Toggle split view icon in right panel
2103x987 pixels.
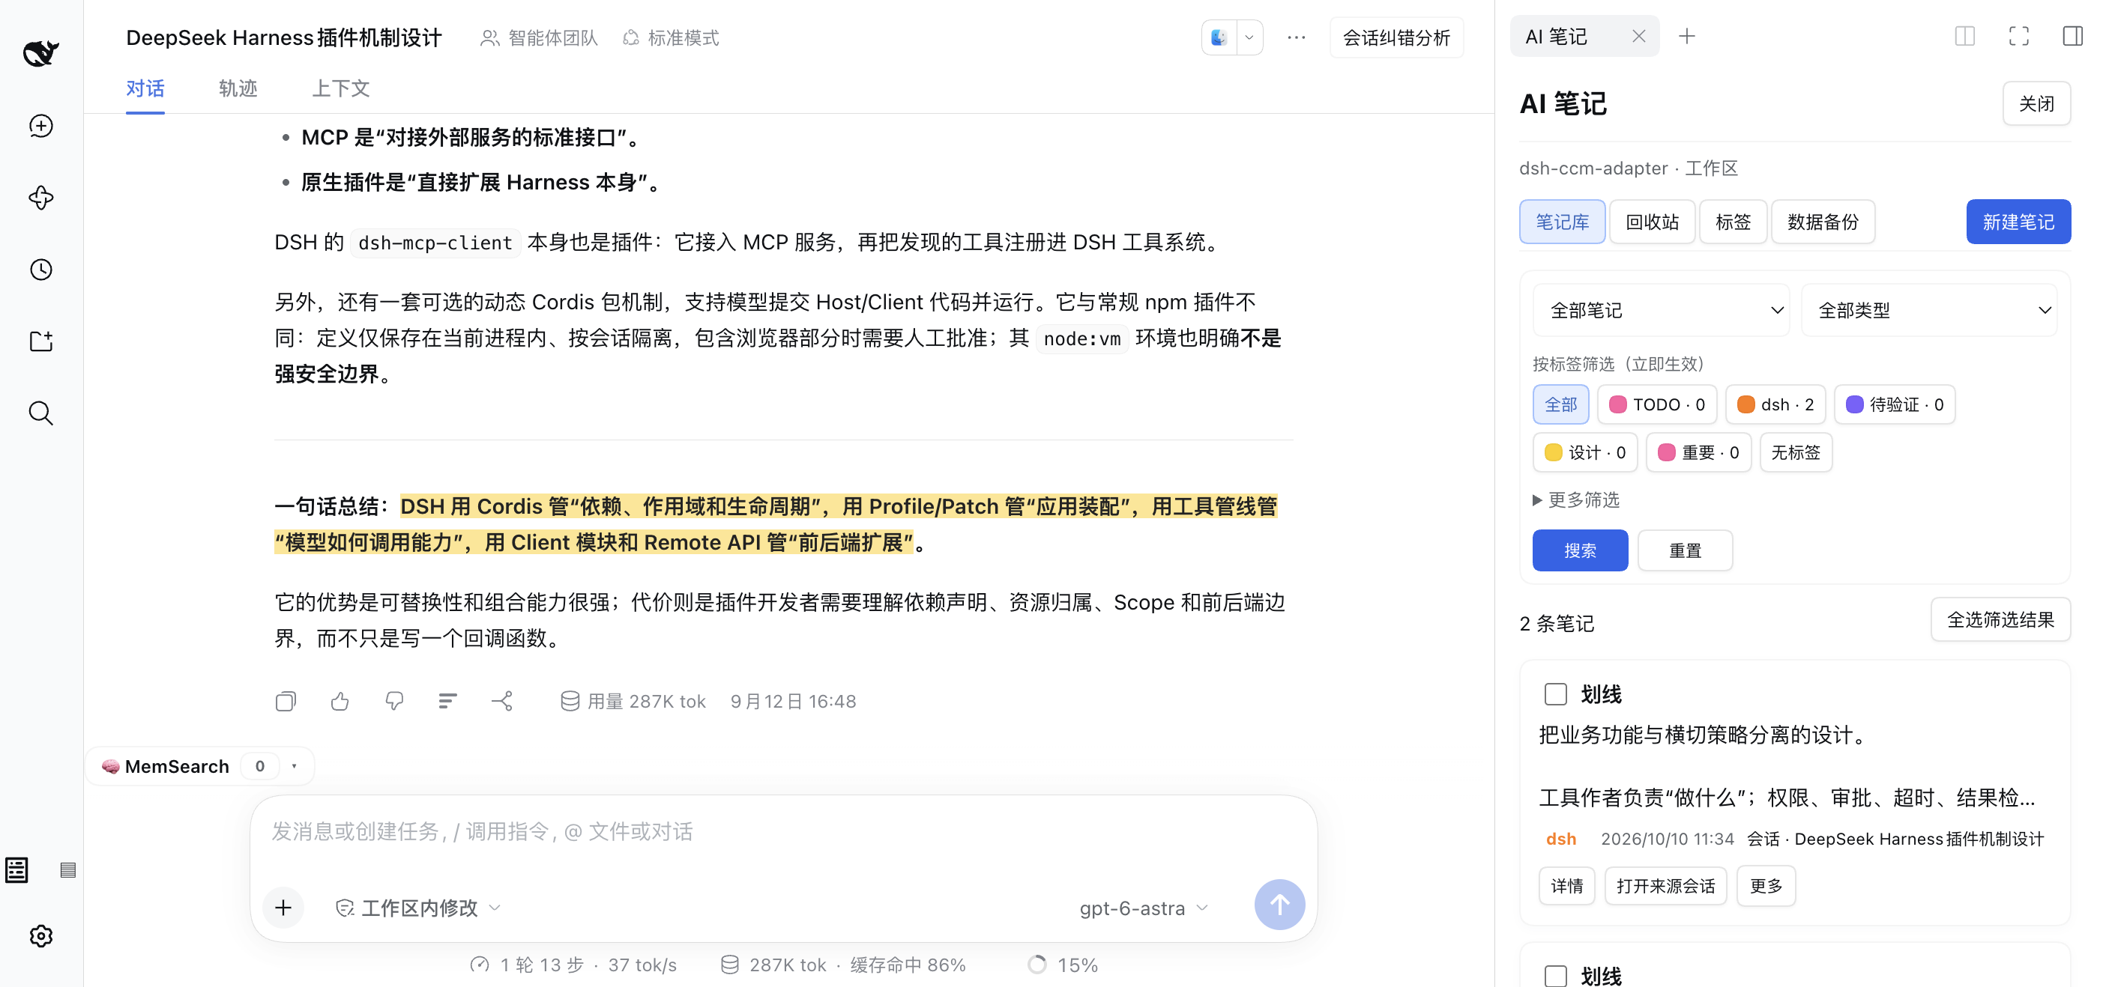pyautogui.click(x=1965, y=37)
